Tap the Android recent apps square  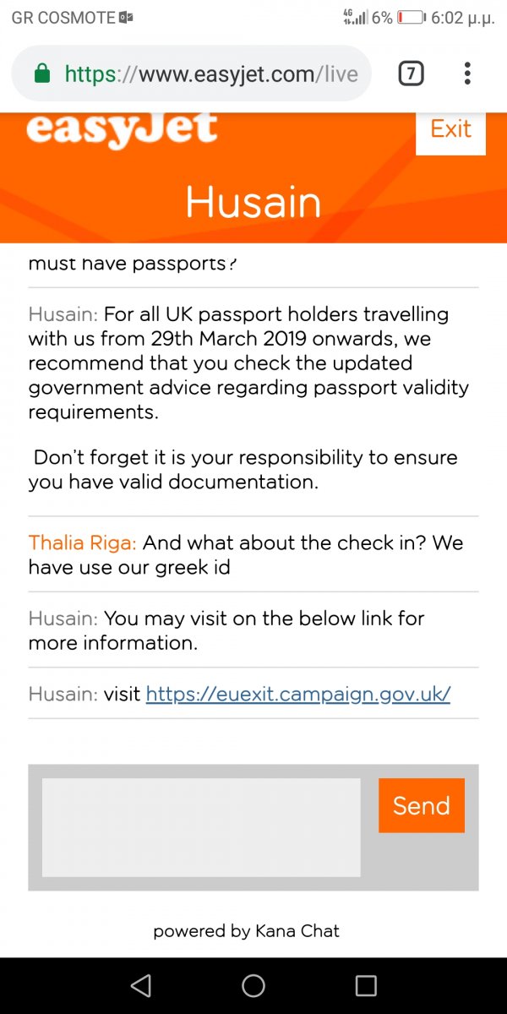tap(366, 985)
